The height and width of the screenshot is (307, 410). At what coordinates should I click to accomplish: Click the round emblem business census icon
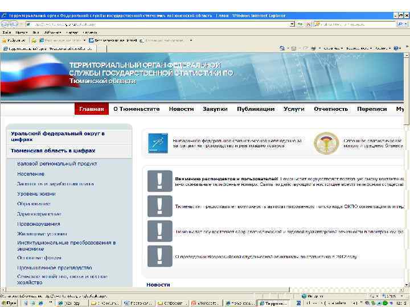click(326, 143)
